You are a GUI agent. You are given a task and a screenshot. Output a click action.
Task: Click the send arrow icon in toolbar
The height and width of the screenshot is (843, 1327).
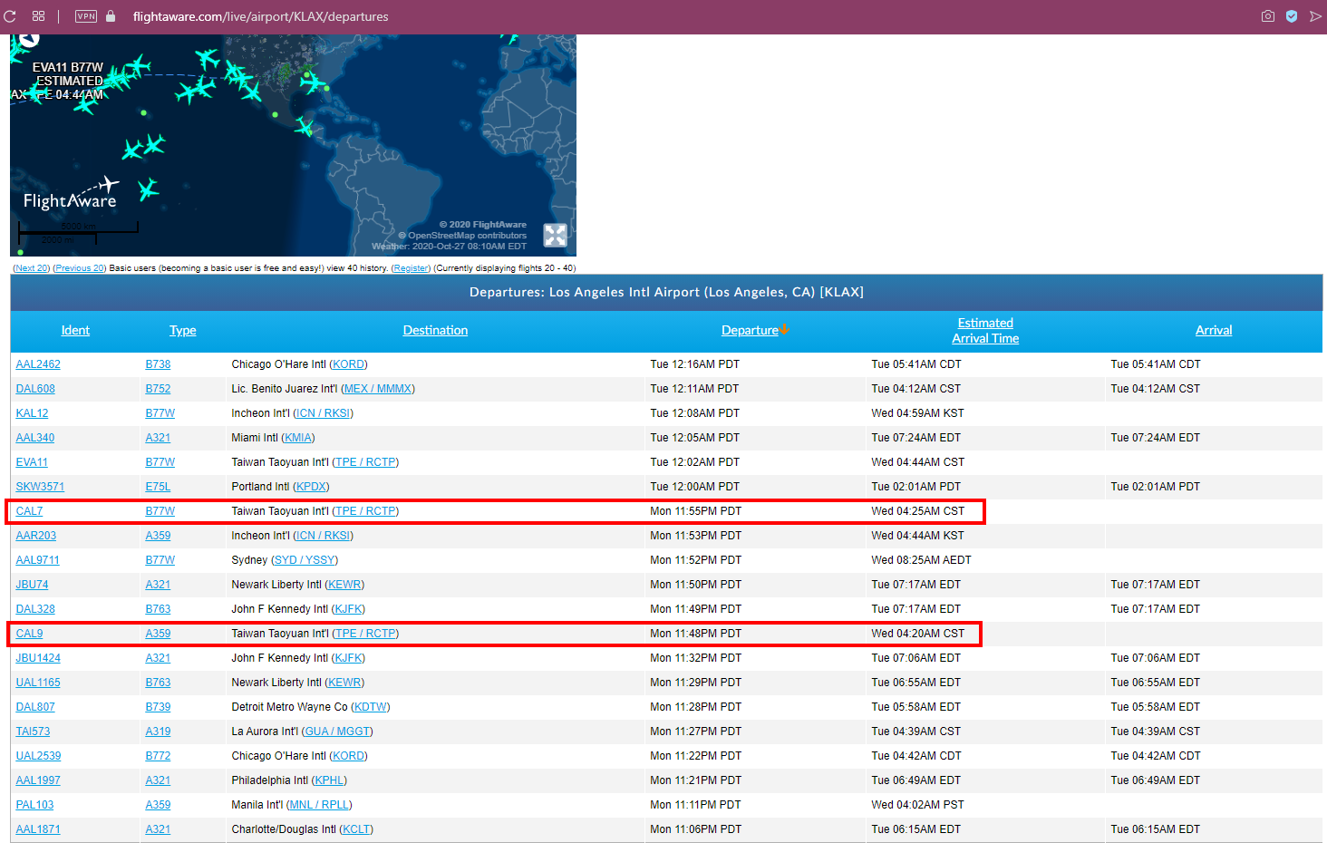tap(1315, 16)
